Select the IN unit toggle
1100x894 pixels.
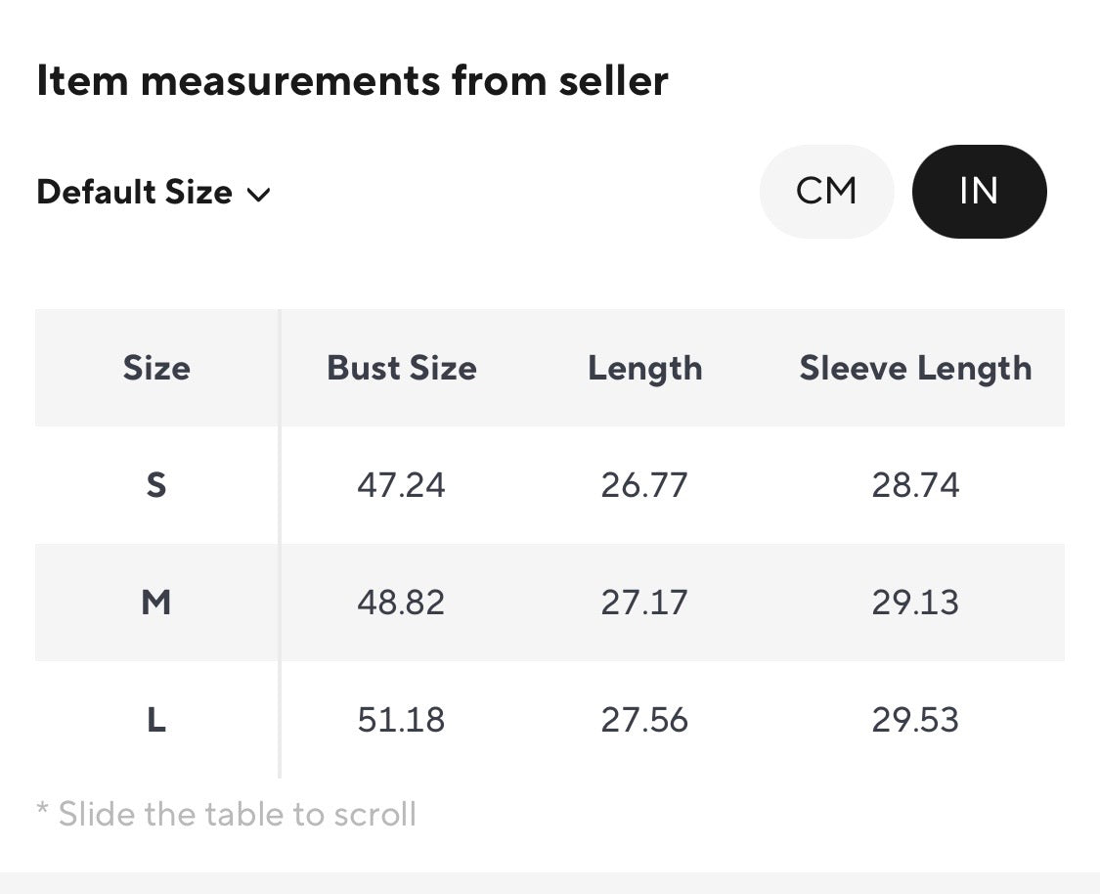980,192
